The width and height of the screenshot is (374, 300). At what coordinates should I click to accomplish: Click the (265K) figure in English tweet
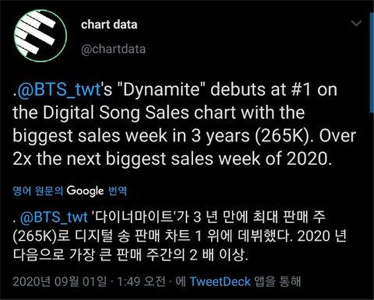tap(282, 136)
